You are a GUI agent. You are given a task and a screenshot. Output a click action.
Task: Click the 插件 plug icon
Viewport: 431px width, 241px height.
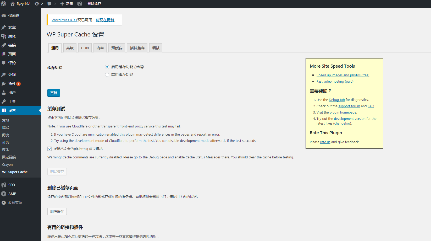[x=4, y=84]
